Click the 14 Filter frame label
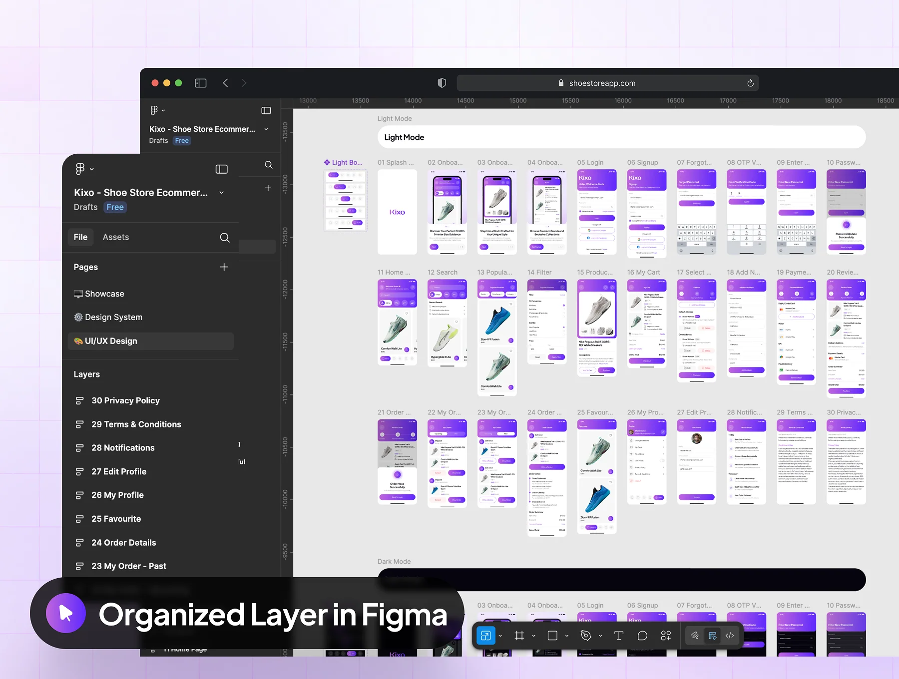This screenshot has height=679, width=899. click(x=539, y=272)
